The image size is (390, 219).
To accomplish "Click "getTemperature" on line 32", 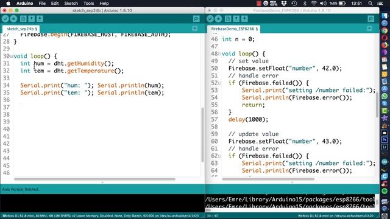I will [x=91, y=71].
